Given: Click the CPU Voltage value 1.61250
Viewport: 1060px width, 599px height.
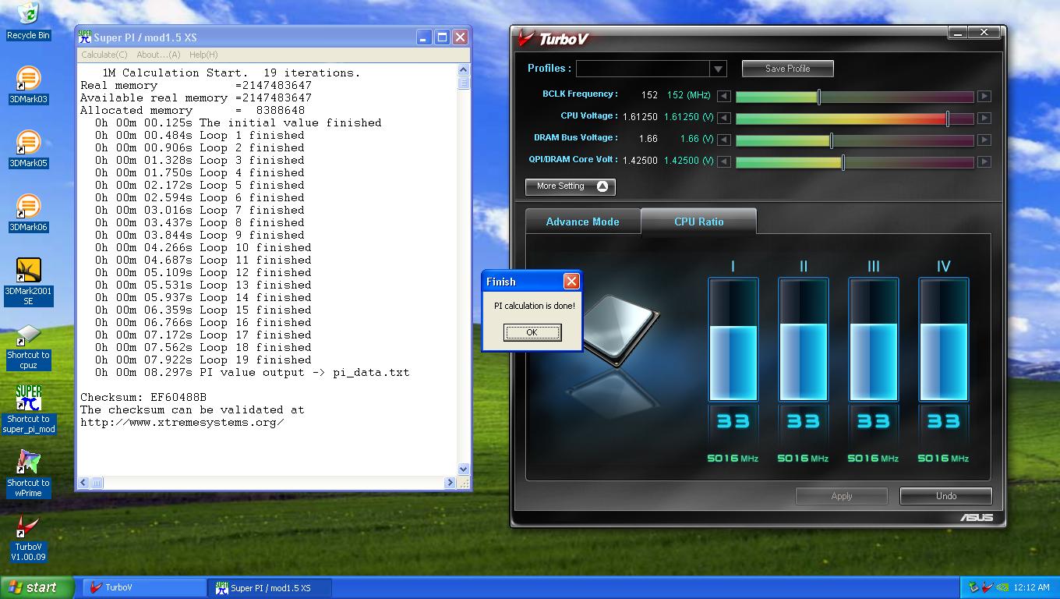Looking at the screenshot, I should click(x=640, y=117).
